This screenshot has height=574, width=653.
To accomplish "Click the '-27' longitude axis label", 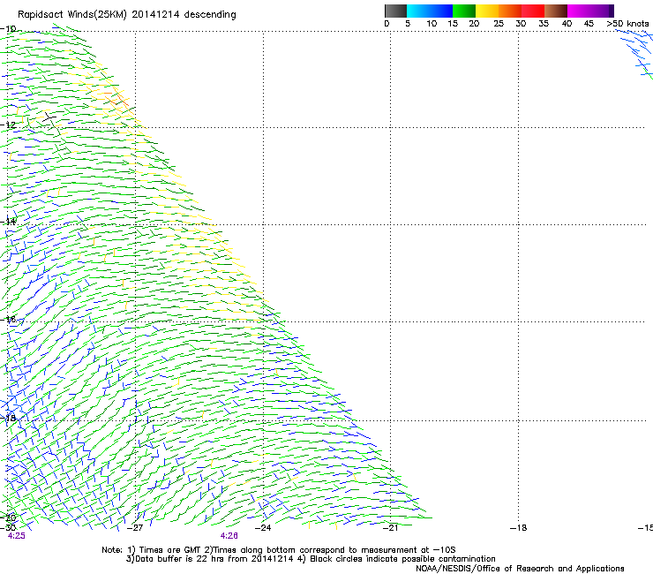I will click(135, 528).
